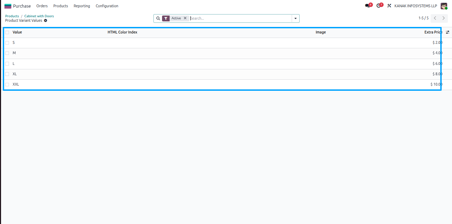Image resolution: width=452 pixels, height=224 pixels.
Task: Go to previous page arrow
Action: pos(435,18)
